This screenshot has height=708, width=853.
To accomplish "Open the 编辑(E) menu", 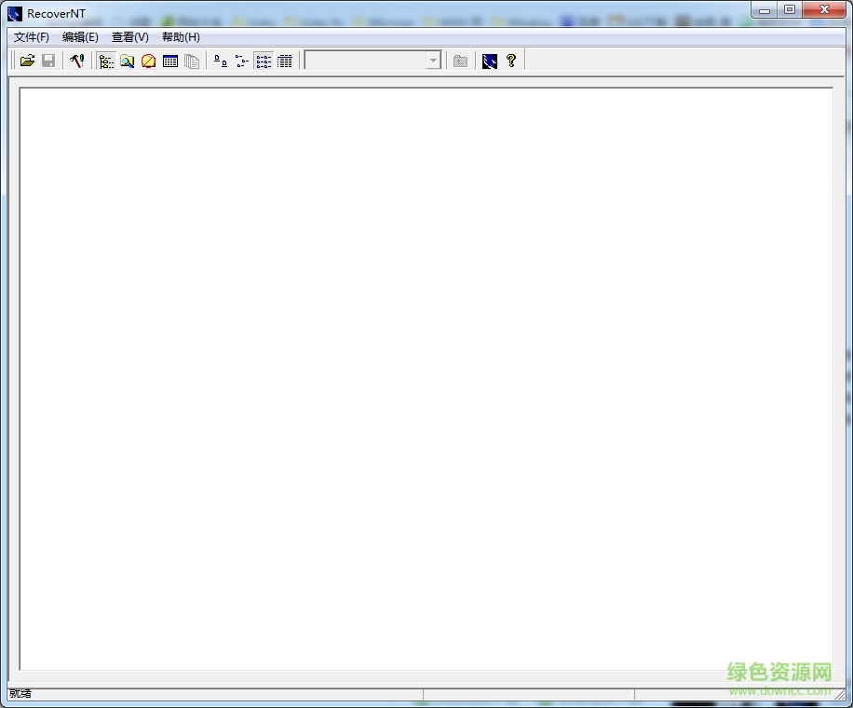I will (x=80, y=37).
